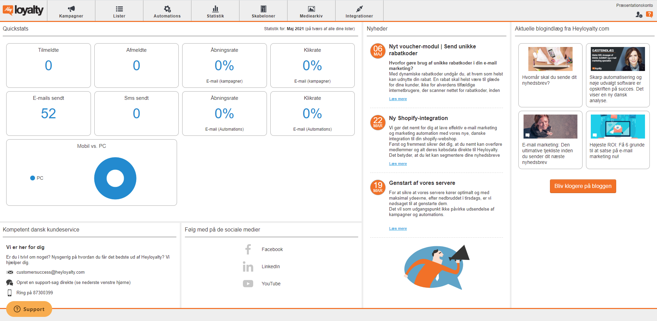The image size is (657, 321).
Task: Click the Præsentationskonto account name
Action: (x=634, y=5)
